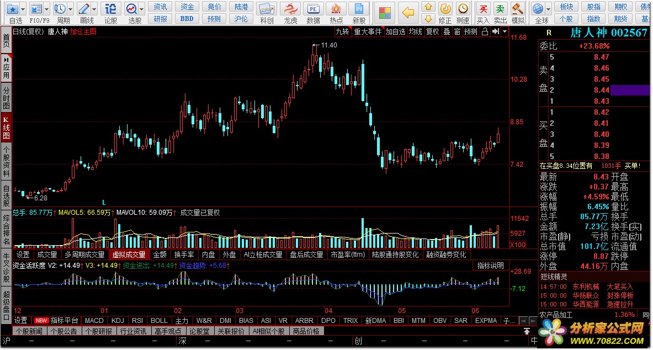Viewport: 653px width, 350px height.
Task: Select the BOLL indicator tab
Action: [159, 321]
